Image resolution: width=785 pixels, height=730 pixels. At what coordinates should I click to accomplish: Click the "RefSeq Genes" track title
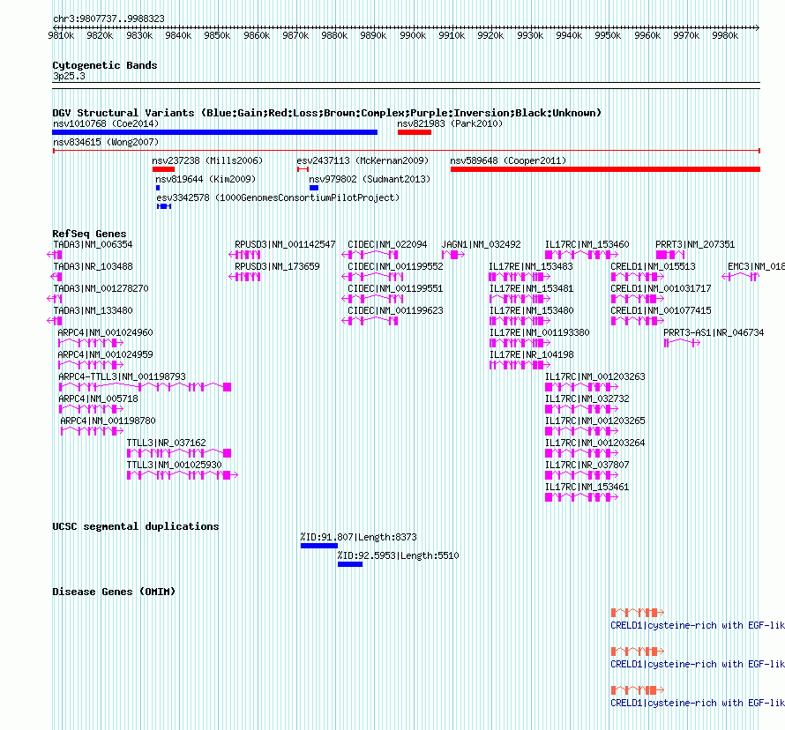coord(89,234)
